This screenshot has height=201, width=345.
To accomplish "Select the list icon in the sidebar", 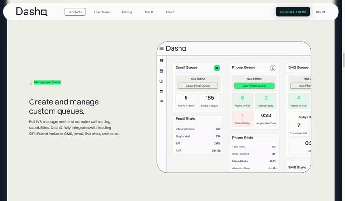I will 161,101.
